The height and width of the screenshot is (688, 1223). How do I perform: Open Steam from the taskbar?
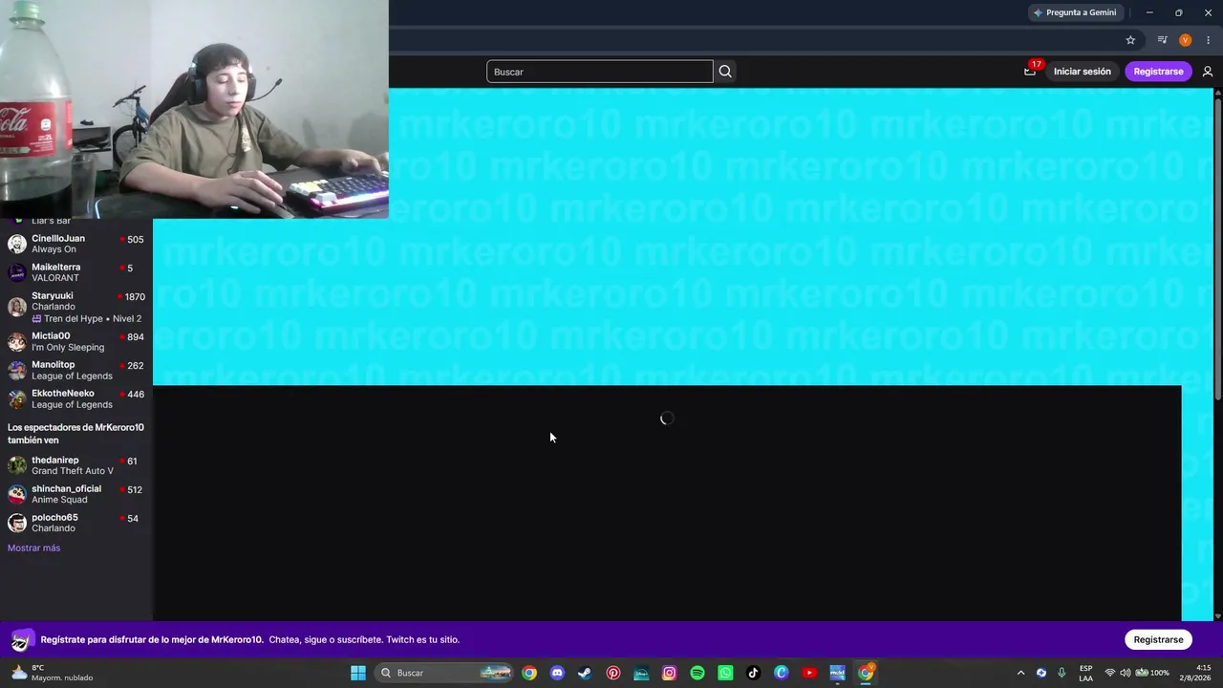coord(585,673)
